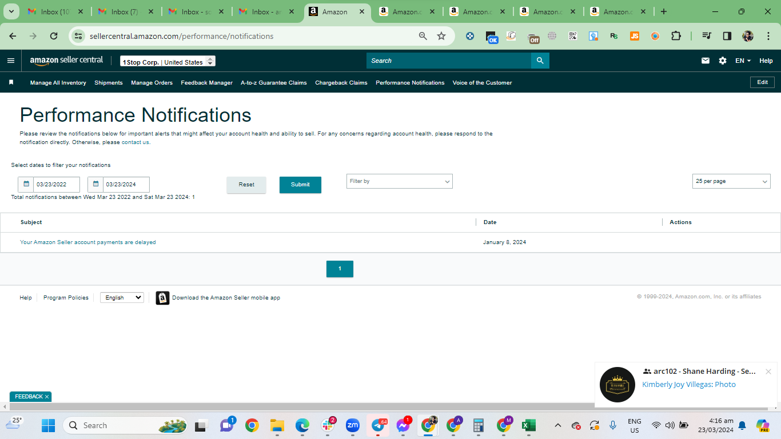The width and height of the screenshot is (781, 439).
Task: Click the orange JS extension icon
Action: click(x=635, y=36)
